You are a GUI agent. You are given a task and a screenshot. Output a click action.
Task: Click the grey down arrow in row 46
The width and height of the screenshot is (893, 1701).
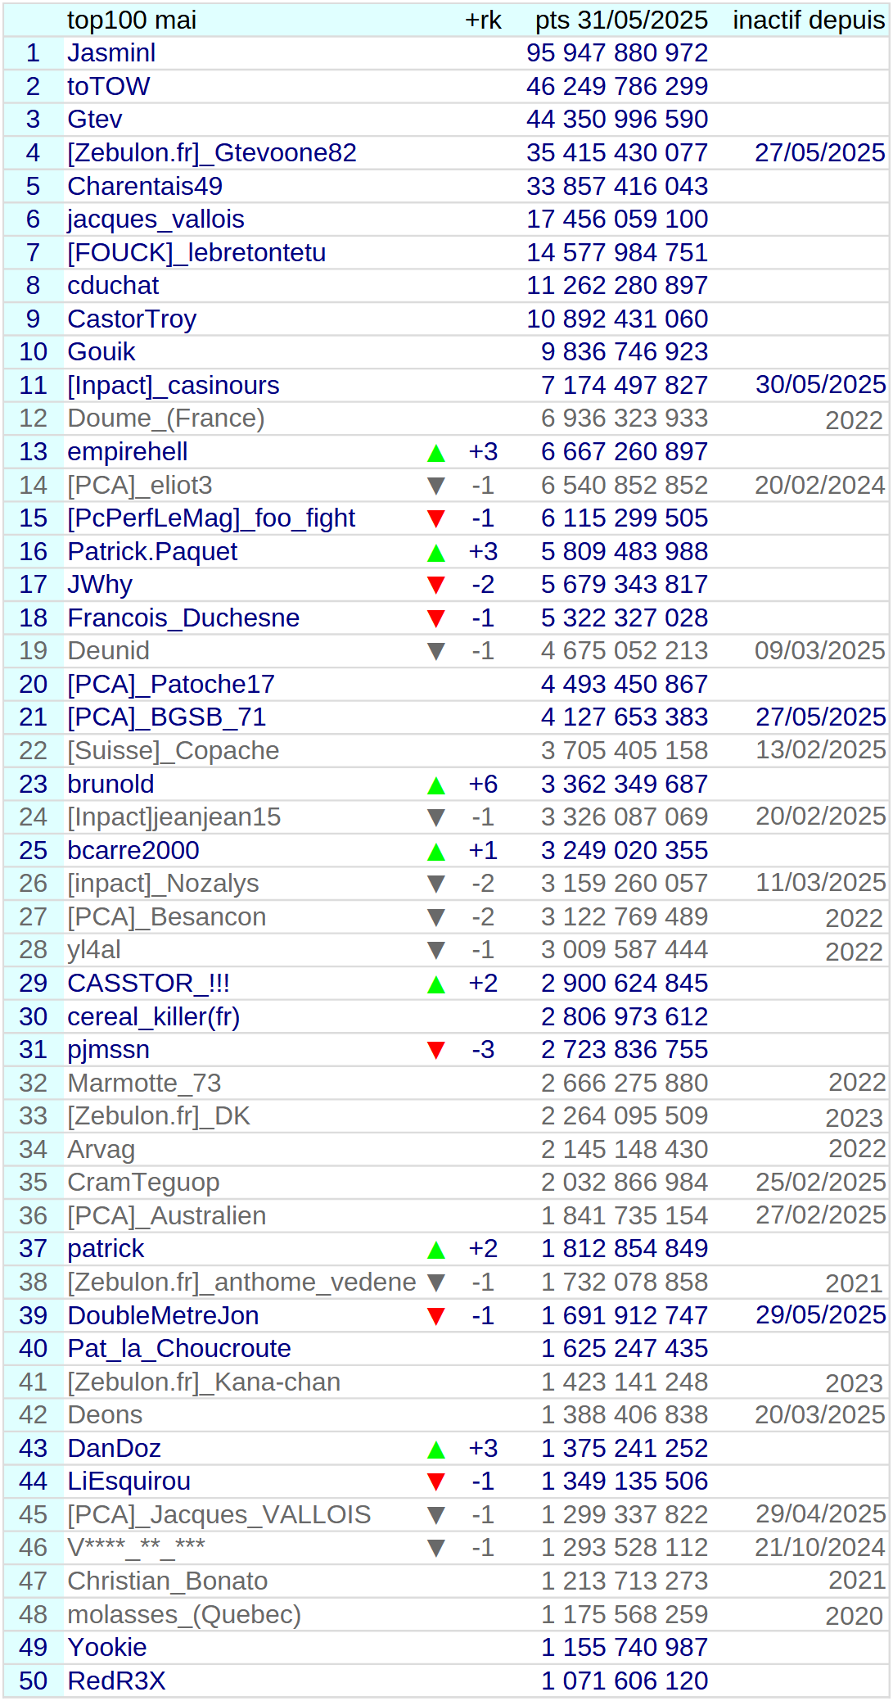coord(436,1549)
